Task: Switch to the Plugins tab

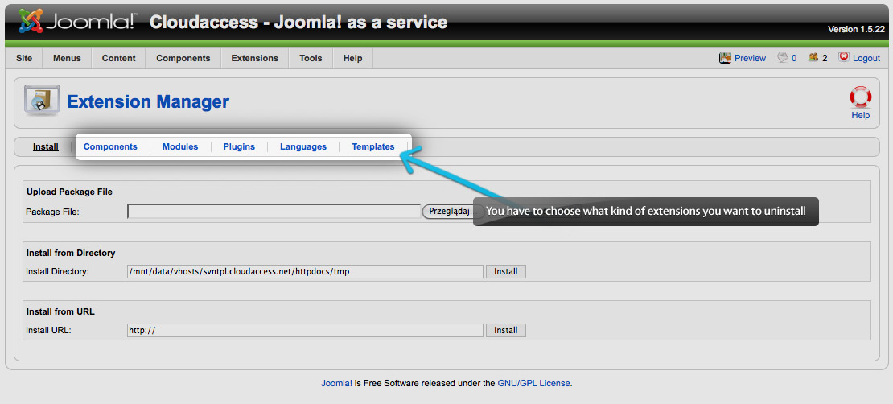Action: pyautogui.click(x=239, y=146)
